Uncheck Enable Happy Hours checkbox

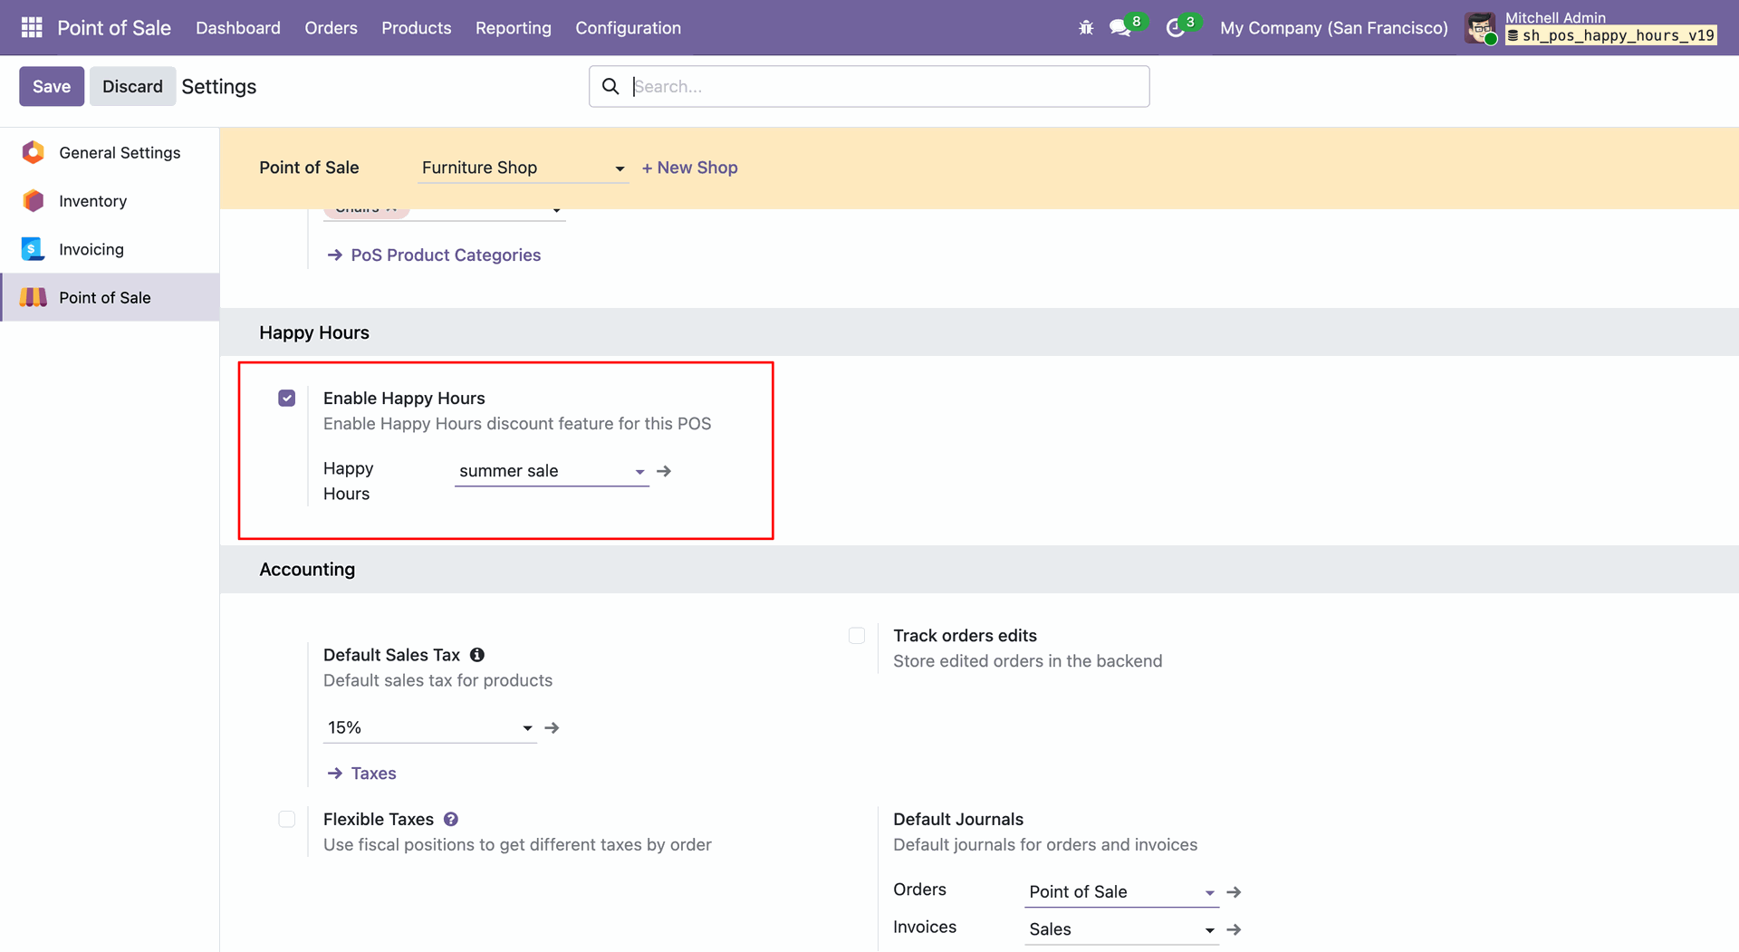coord(287,399)
